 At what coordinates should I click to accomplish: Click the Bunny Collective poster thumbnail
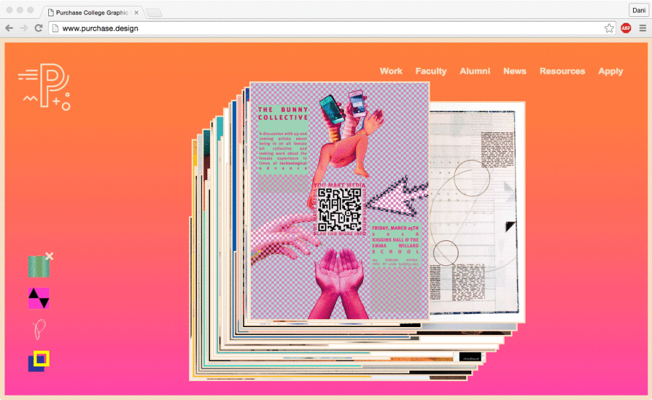[339, 199]
